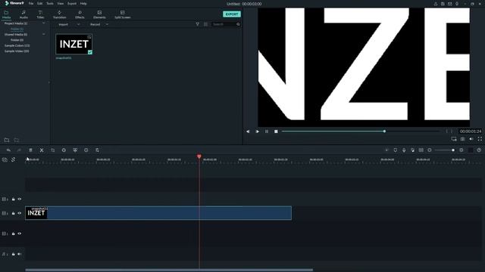Click the media filter funnel icon
This screenshot has height=272, width=485.
pos(197,24)
